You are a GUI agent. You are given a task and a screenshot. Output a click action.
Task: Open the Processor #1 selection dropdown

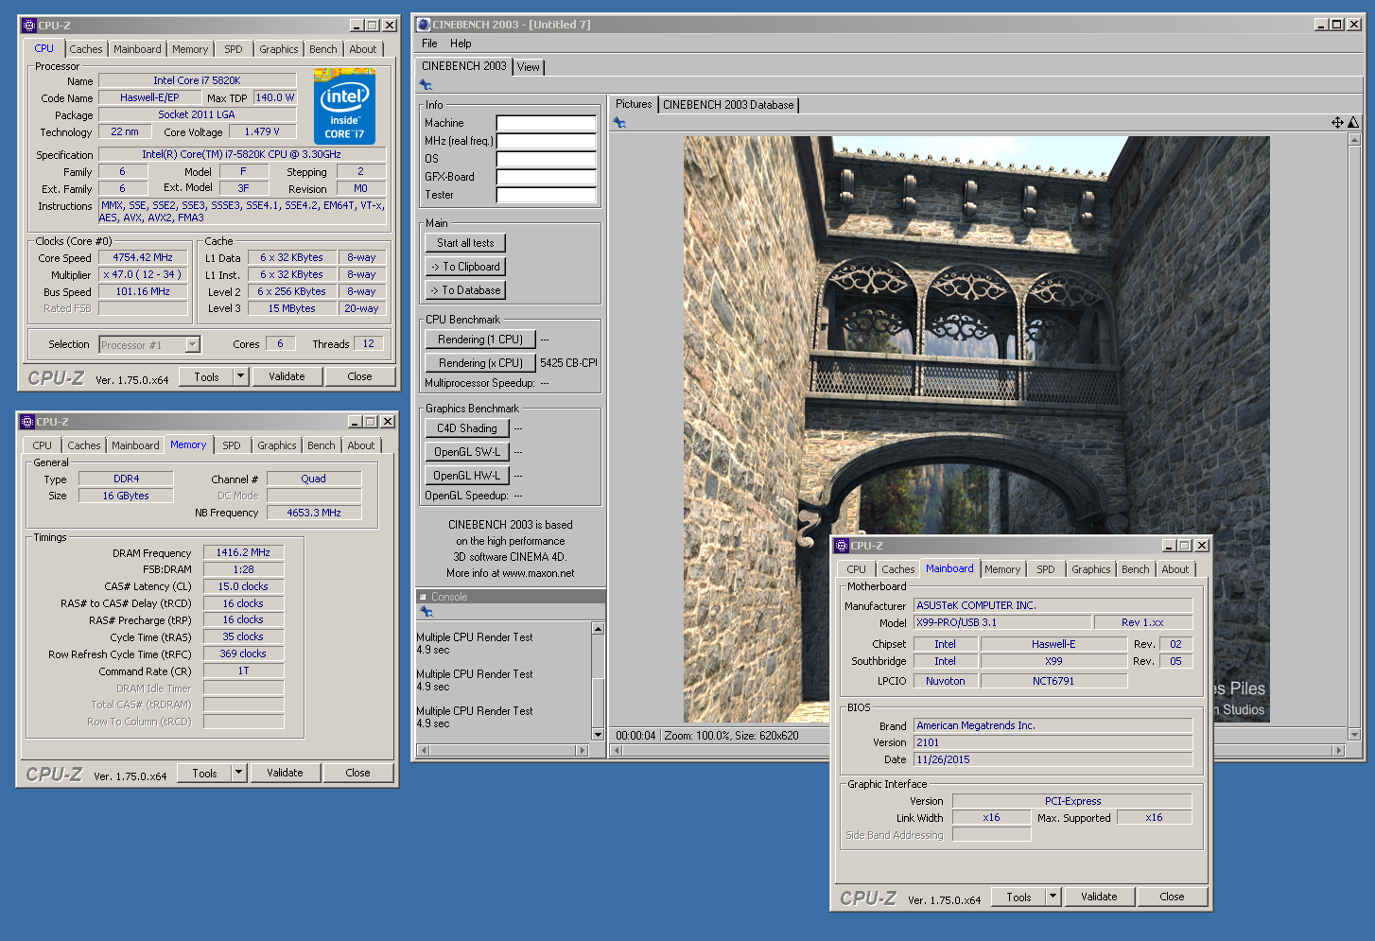pyautogui.click(x=193, y=345)
